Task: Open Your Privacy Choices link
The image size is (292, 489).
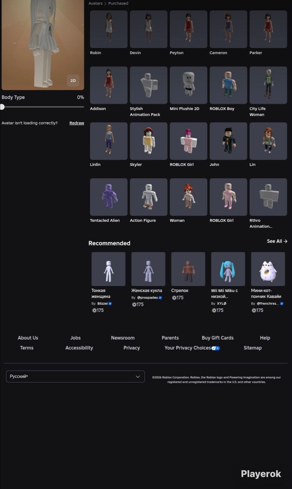Action: (x=192, y=348)
